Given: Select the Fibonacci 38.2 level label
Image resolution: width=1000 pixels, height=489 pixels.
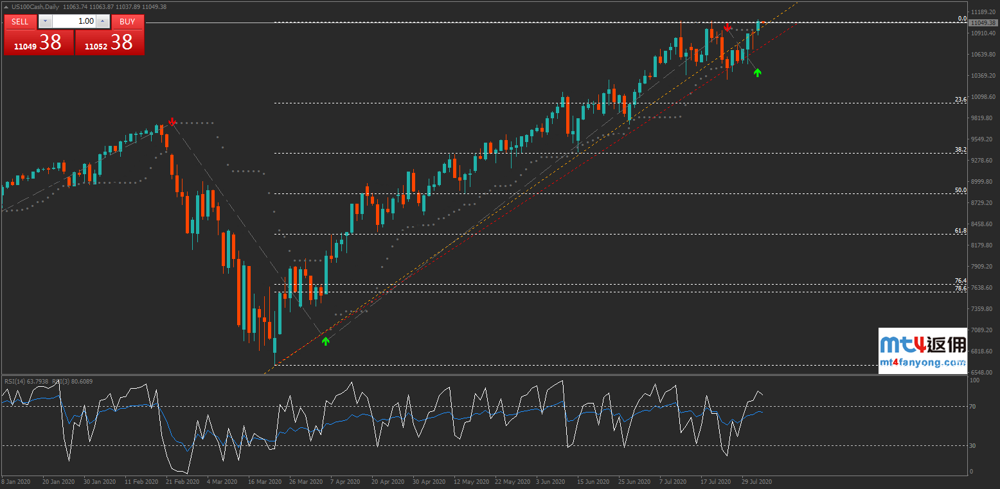Looking at the screenshot, I should coord(961,150).
